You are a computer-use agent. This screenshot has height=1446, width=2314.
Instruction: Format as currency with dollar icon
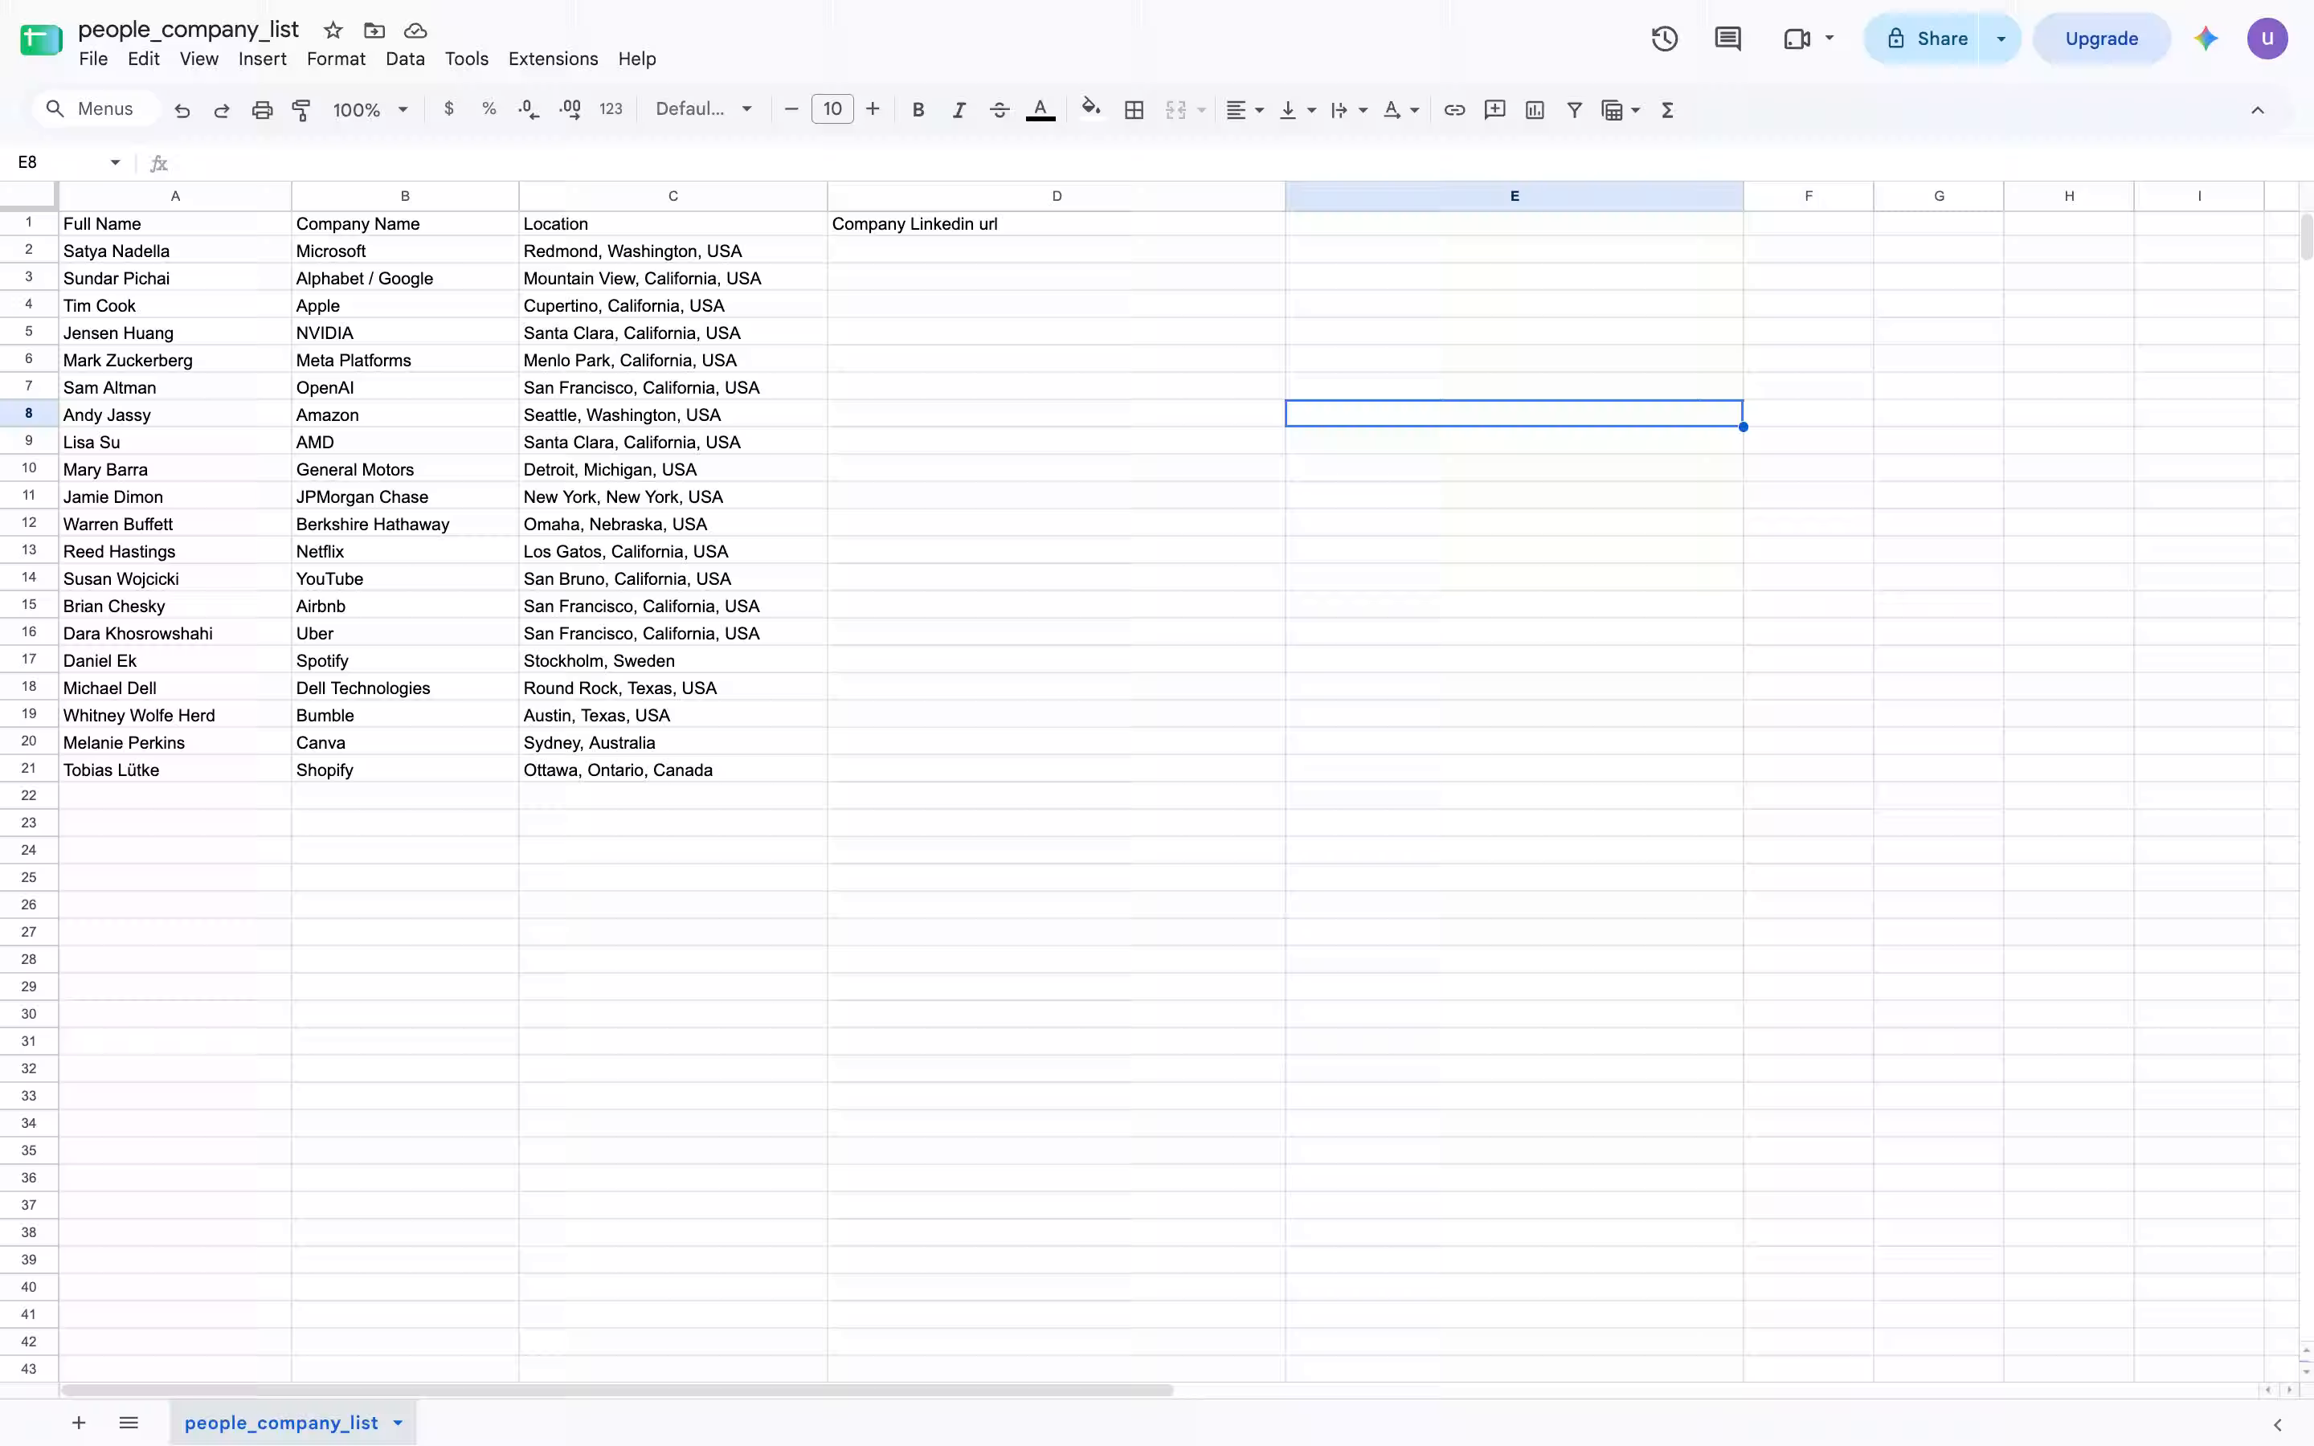448,109
